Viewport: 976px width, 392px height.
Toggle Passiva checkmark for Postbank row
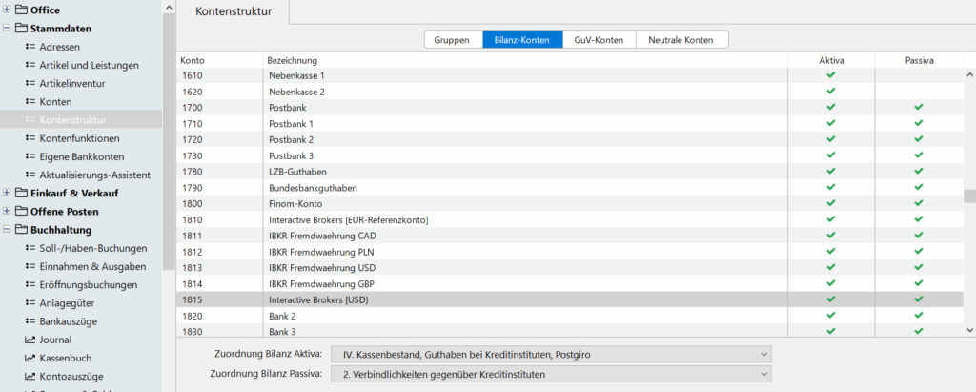pos(918,108)
